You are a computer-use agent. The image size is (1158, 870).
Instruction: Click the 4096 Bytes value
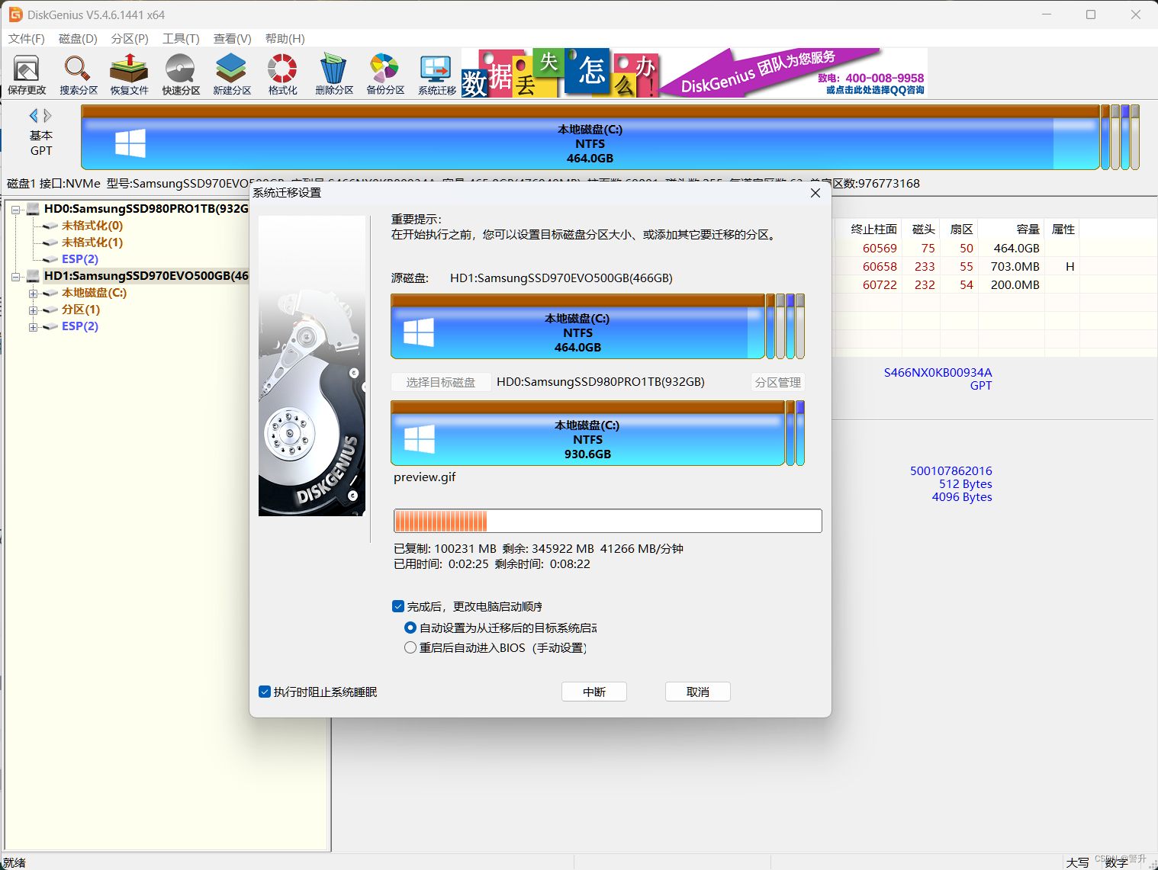click(962, 497)
